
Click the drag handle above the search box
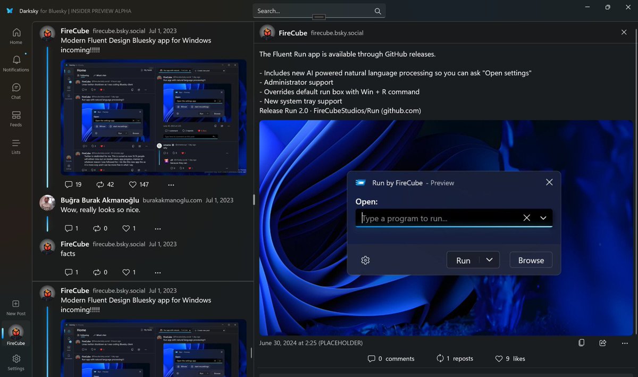319,17
